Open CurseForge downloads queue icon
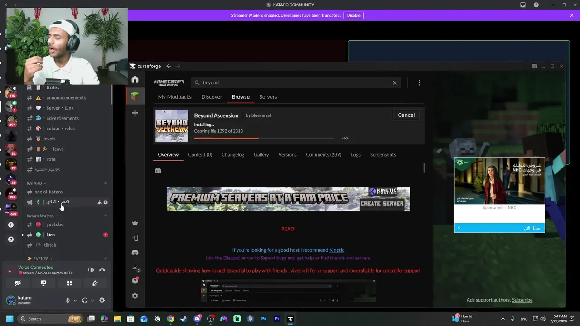 coord(135,267)
